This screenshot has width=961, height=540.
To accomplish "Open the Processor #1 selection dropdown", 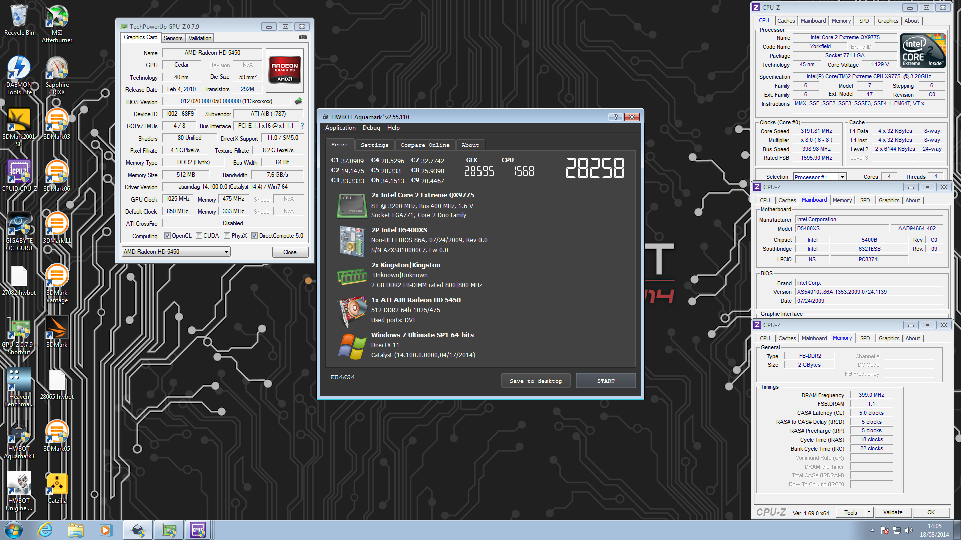I will pos(820,177).
